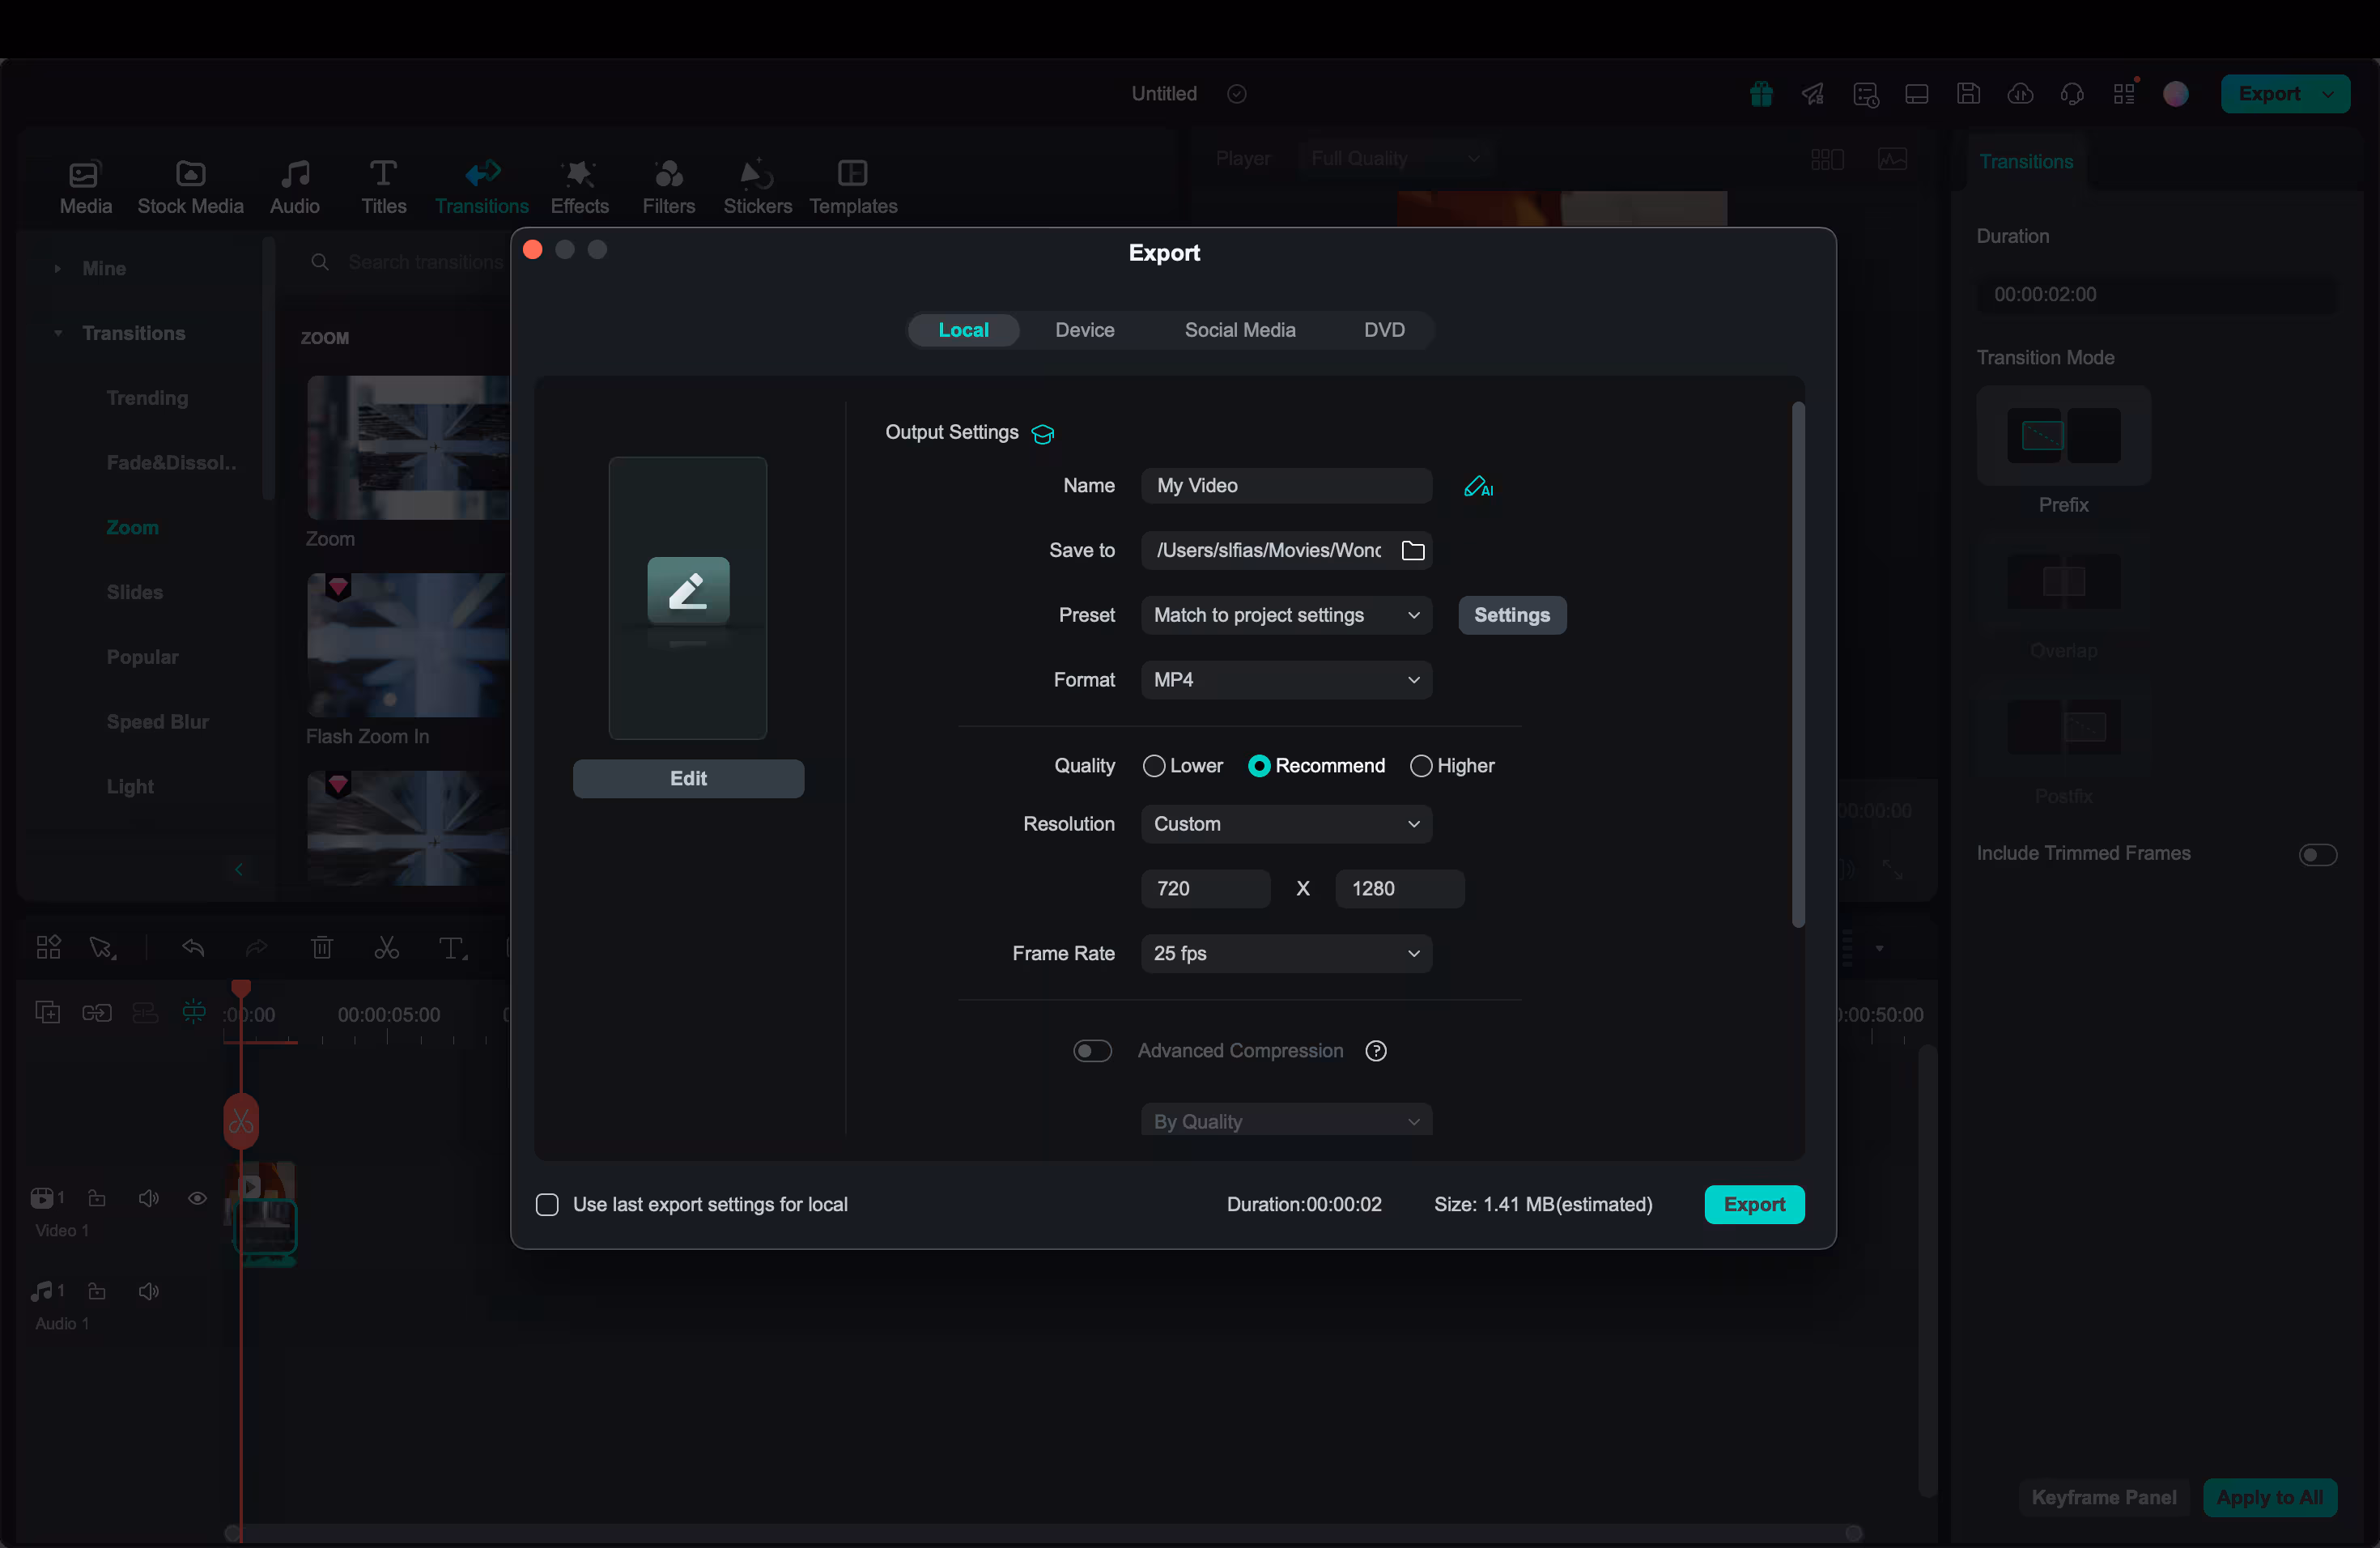The height and width of the screenshot is (1548, 2380).
Task: Open the Preset dropdown menu
Action: pos(1285,615)
